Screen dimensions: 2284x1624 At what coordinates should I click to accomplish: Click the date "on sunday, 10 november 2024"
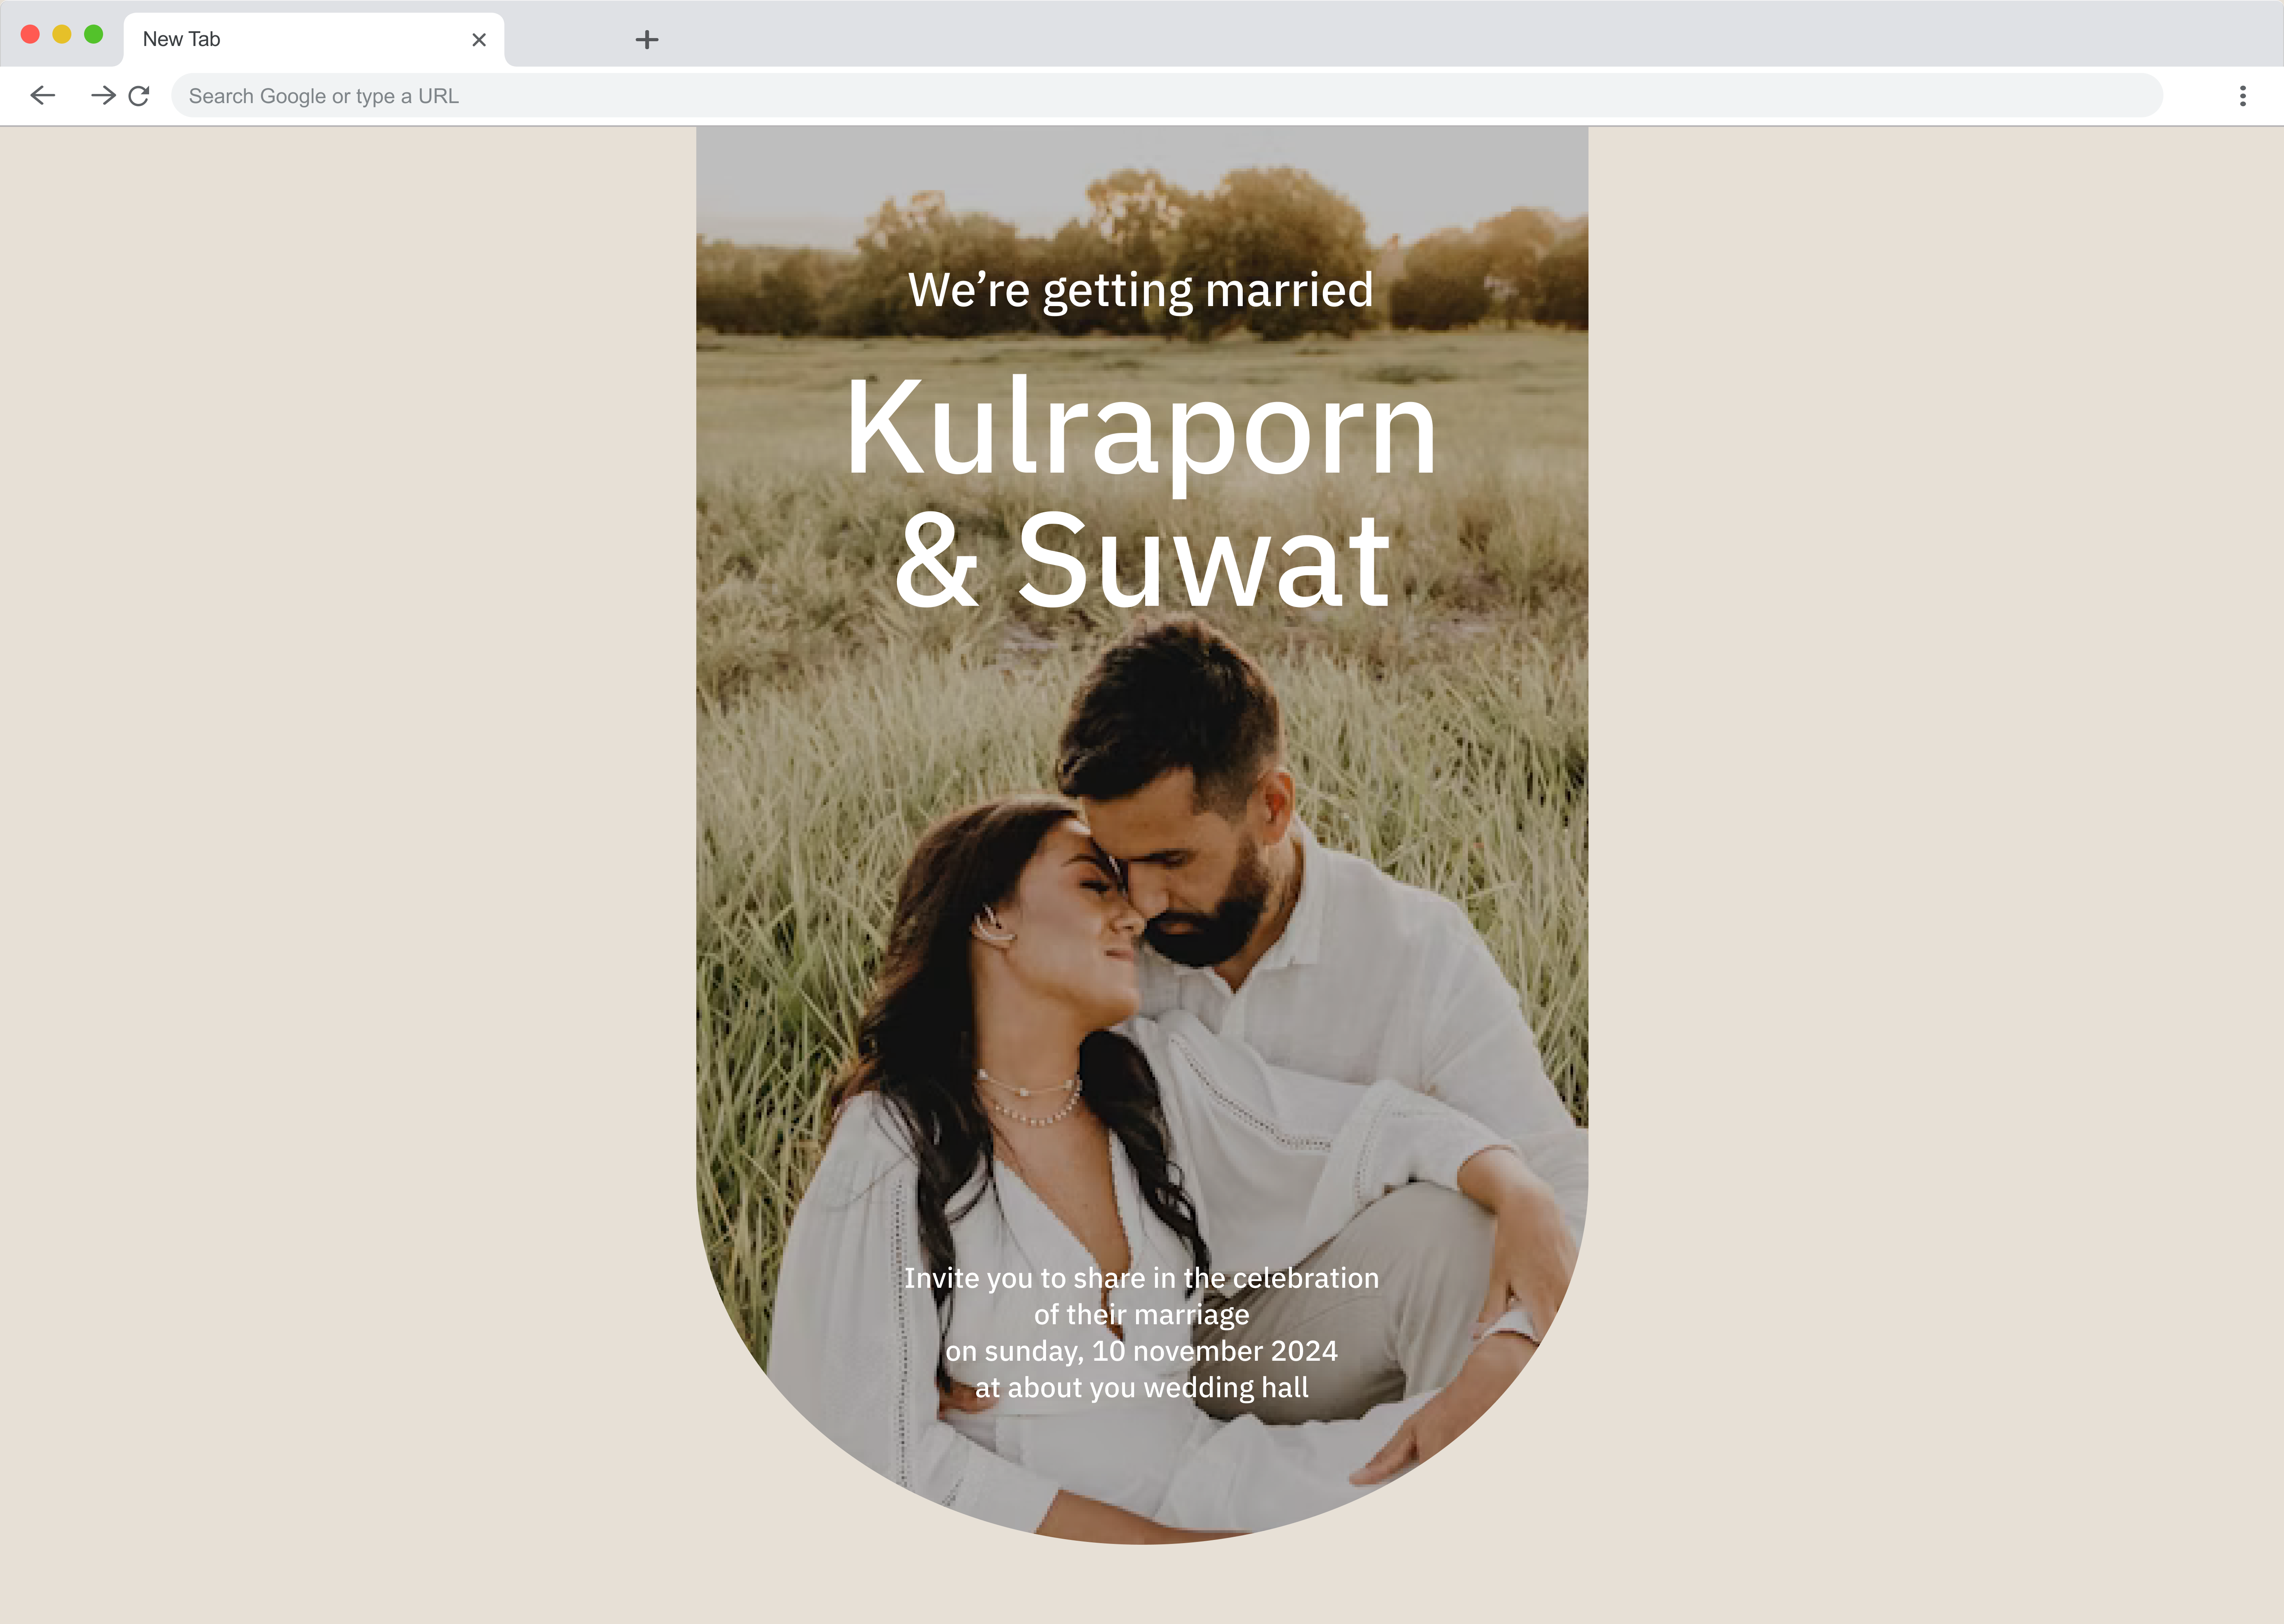tap(1141, 1351)
